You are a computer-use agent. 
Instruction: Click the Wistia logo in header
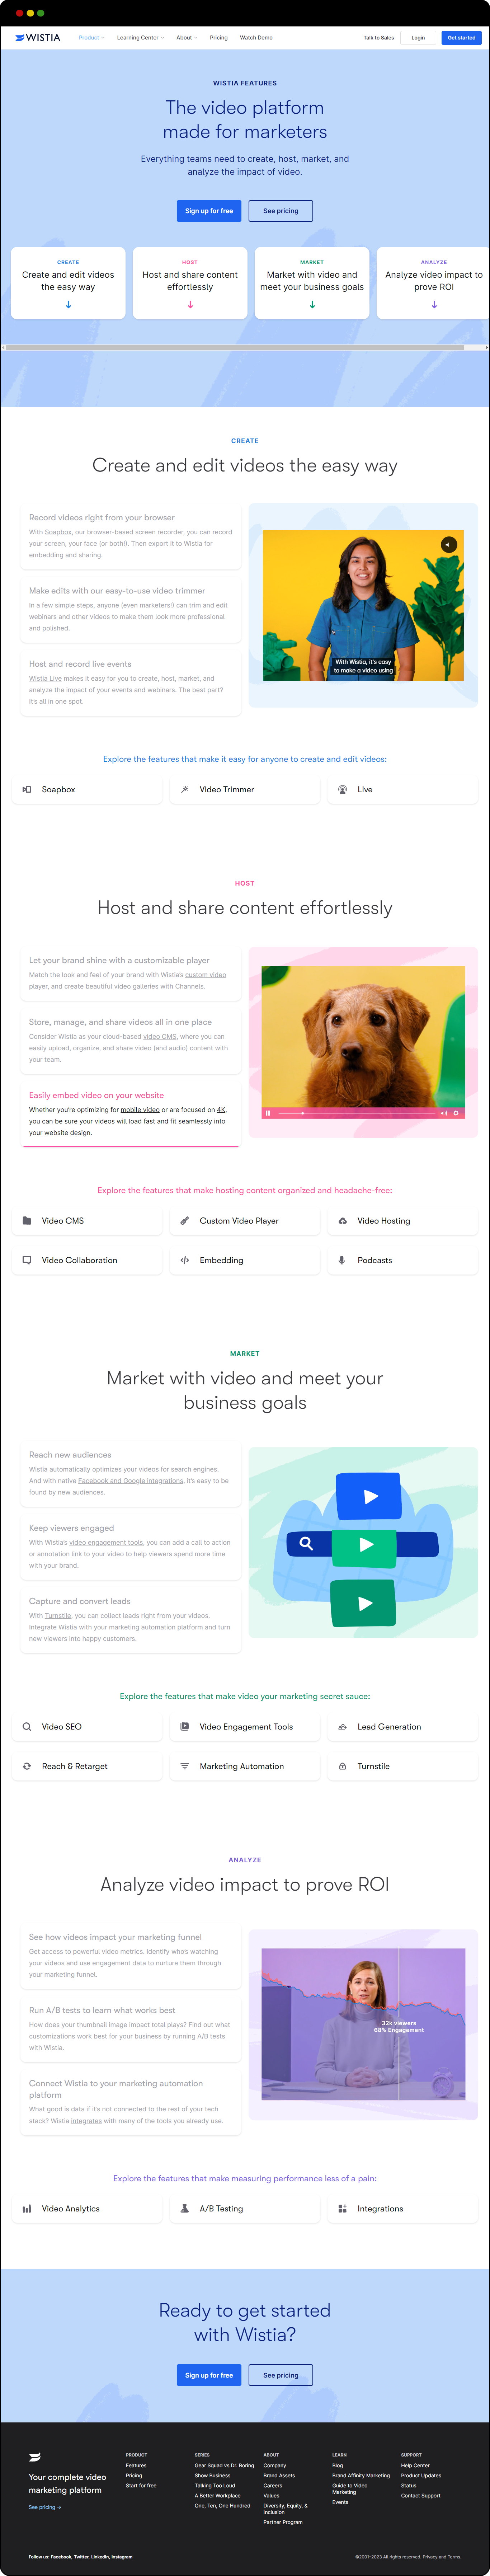38,38
